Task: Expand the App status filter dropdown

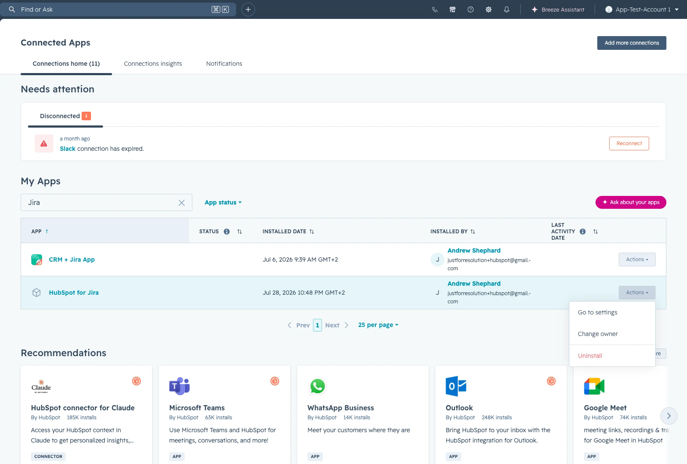Action: coord(223,202)
